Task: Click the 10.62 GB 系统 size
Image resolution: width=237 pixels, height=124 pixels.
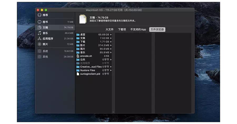Action: 69,51
